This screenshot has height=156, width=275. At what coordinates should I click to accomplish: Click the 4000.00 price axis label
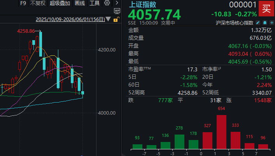click(x=107, y=113)
